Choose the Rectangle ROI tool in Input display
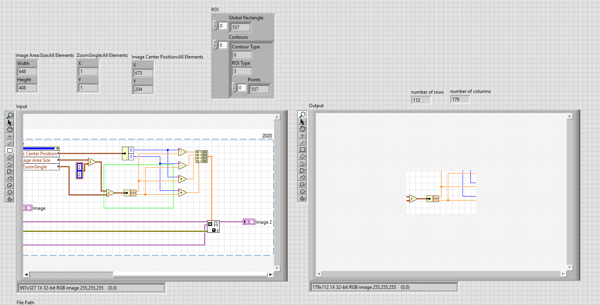600x305 pixels. tap(10, 150)
